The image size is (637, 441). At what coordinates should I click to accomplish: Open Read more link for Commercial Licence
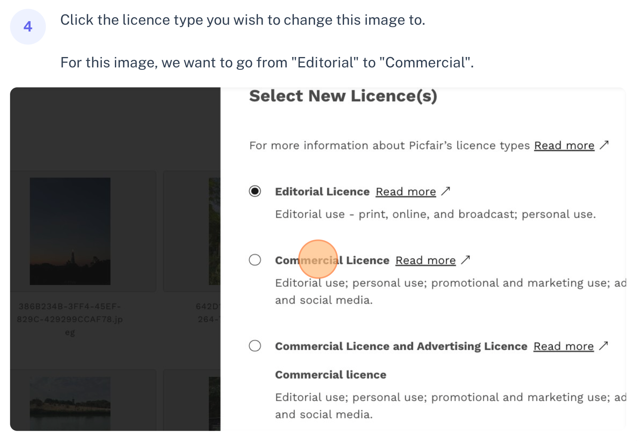click(x=425, y=260)
